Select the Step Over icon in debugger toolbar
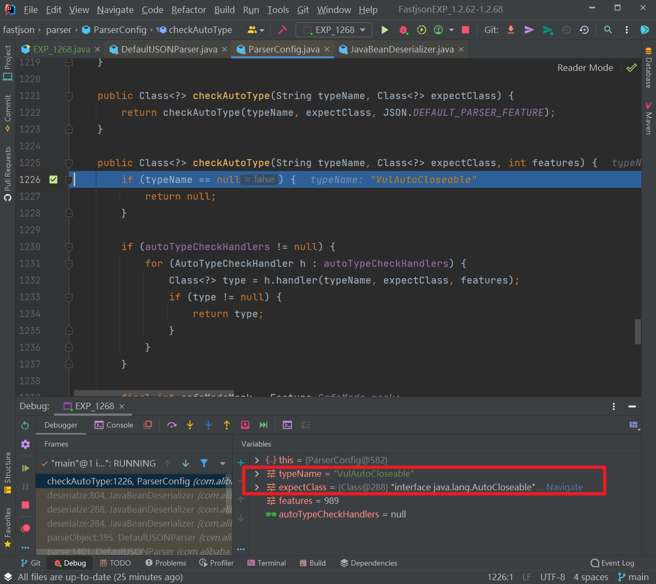The width and height of the screenshot is (656, 584). pos(172,425)
